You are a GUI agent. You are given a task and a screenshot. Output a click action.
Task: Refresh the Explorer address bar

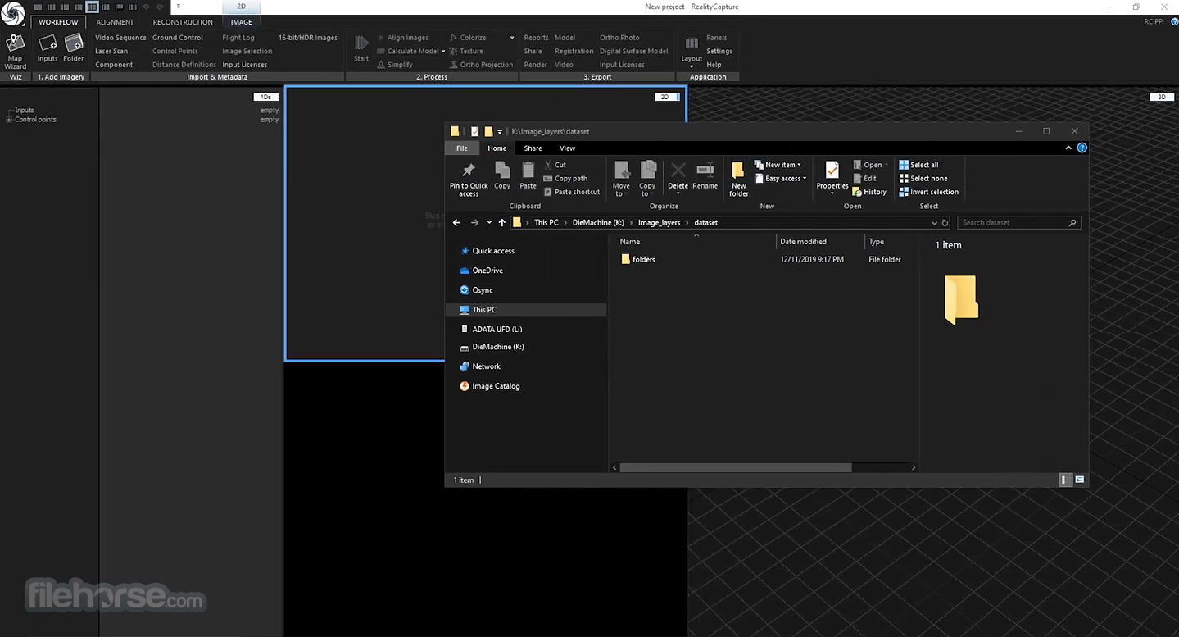click(x=945, y=223)
